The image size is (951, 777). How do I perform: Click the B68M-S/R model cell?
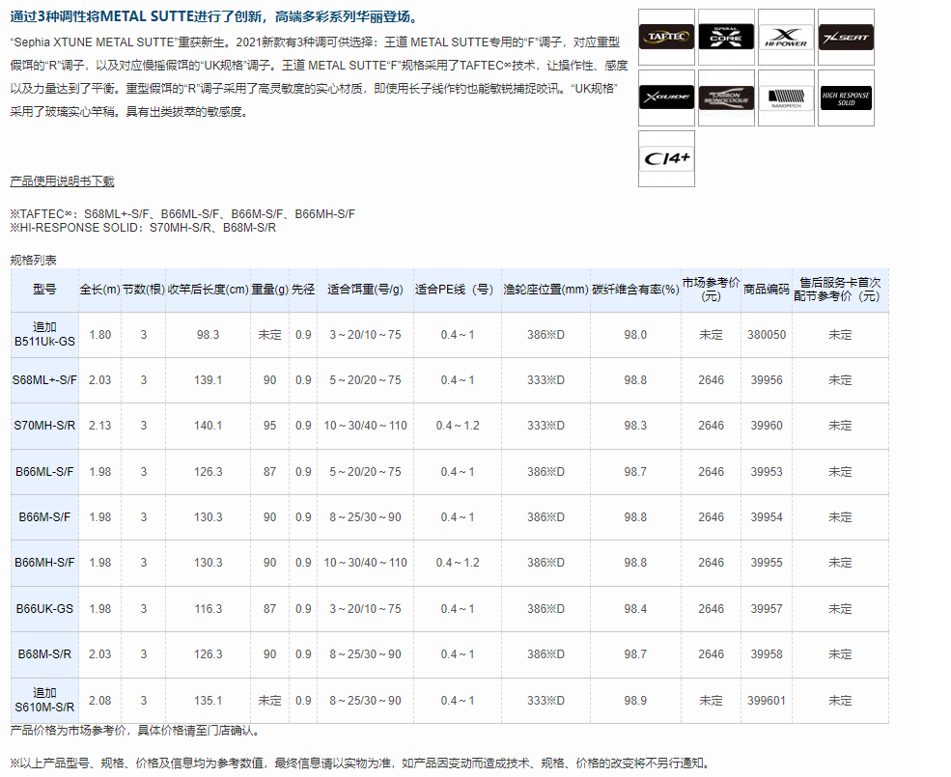point(44,654)
